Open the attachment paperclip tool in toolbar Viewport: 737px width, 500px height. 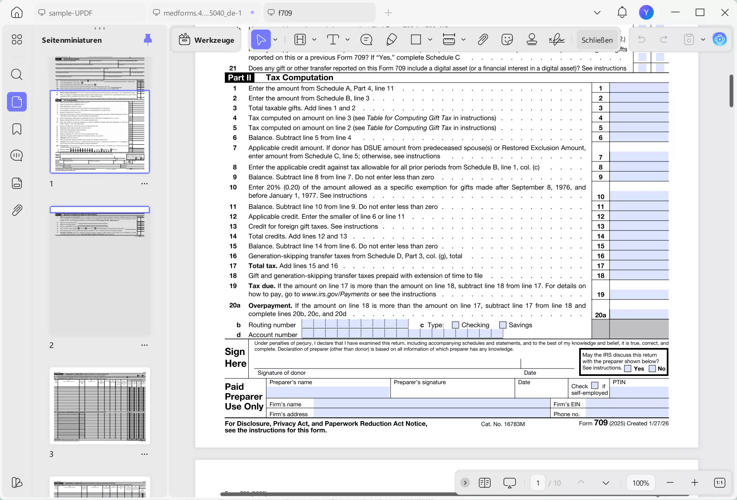(x=483, y=39)
